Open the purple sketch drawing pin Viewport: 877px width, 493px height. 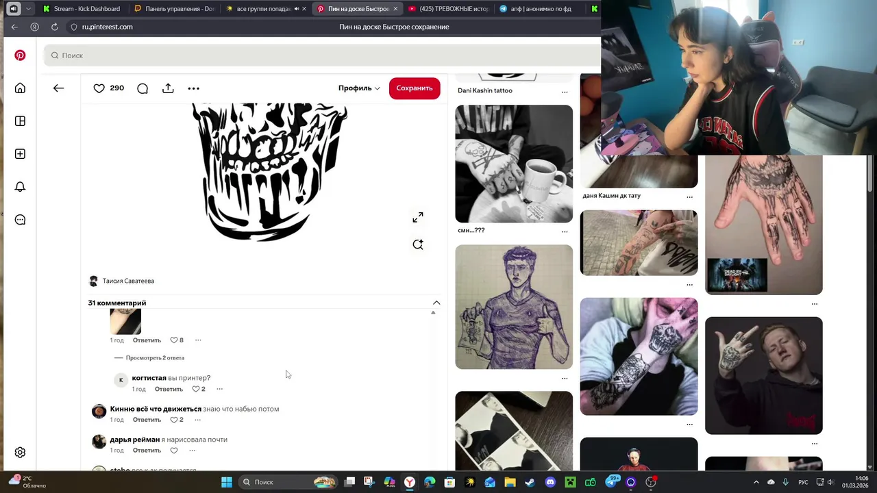(514, 307)
